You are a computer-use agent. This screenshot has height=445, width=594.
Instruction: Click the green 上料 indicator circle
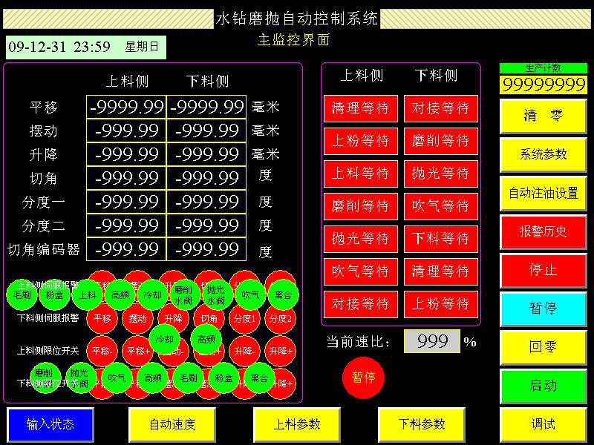coord(87,294)
